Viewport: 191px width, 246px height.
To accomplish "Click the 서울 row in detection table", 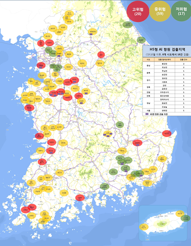I will [167, 110].
